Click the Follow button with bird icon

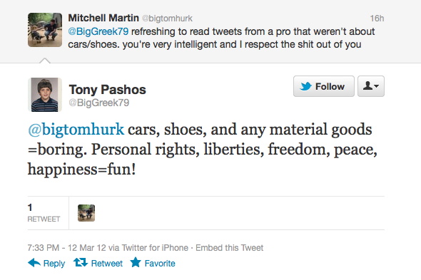point(323,86)
